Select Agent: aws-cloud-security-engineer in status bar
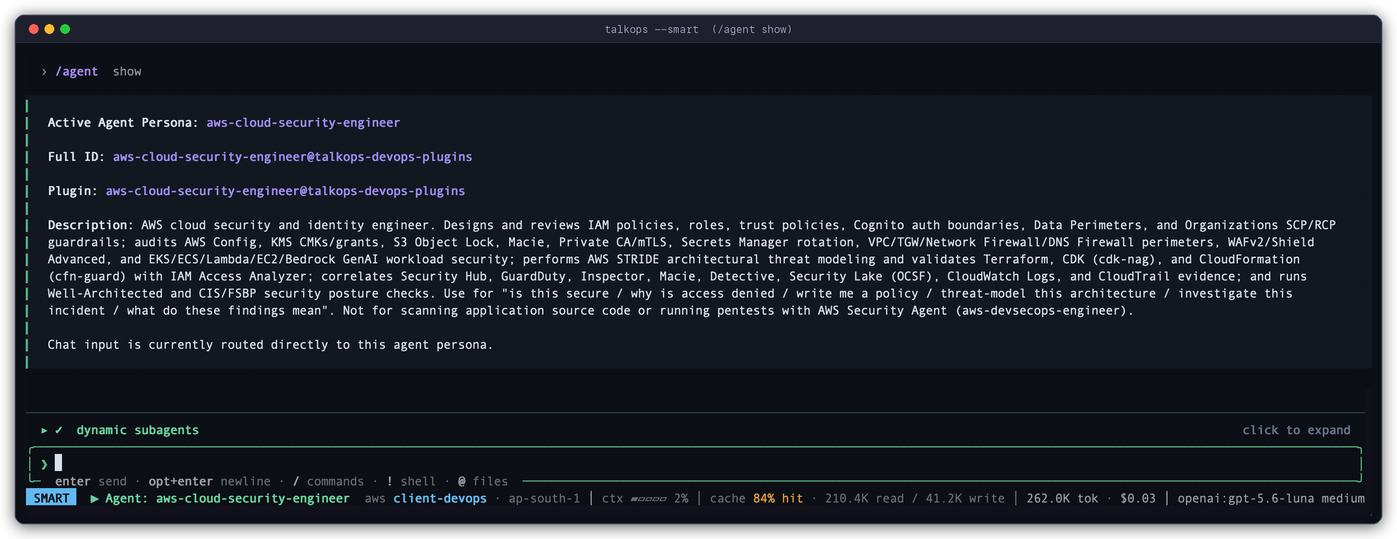 tap(227, 498)
